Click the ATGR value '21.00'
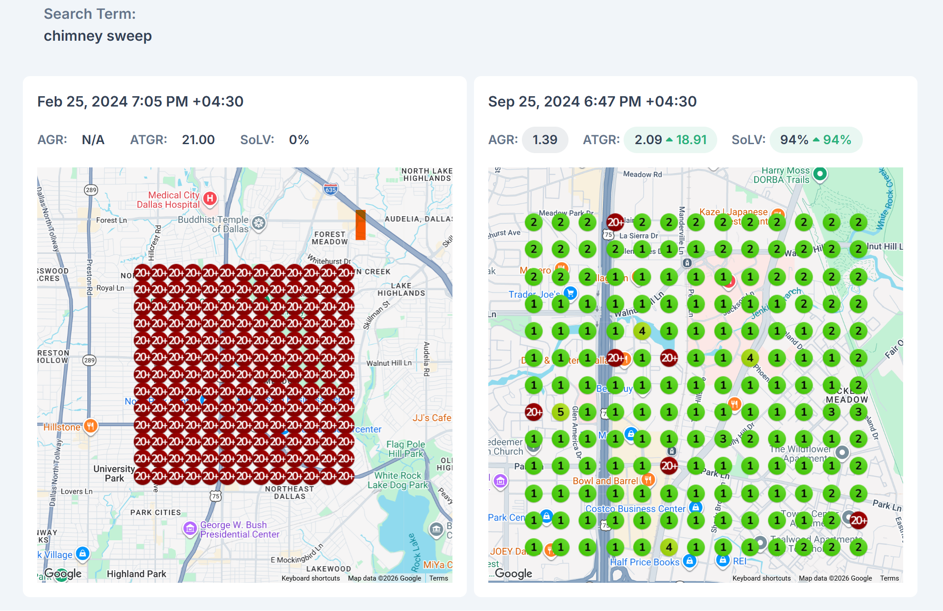Screen dimensions: 943x611 click(x=198, y=140)
